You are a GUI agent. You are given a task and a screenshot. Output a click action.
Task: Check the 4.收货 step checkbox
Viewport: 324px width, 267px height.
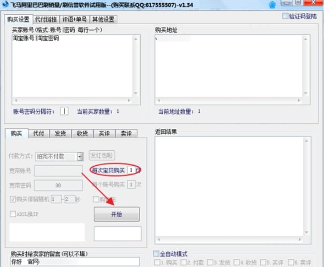coord(237,262)
